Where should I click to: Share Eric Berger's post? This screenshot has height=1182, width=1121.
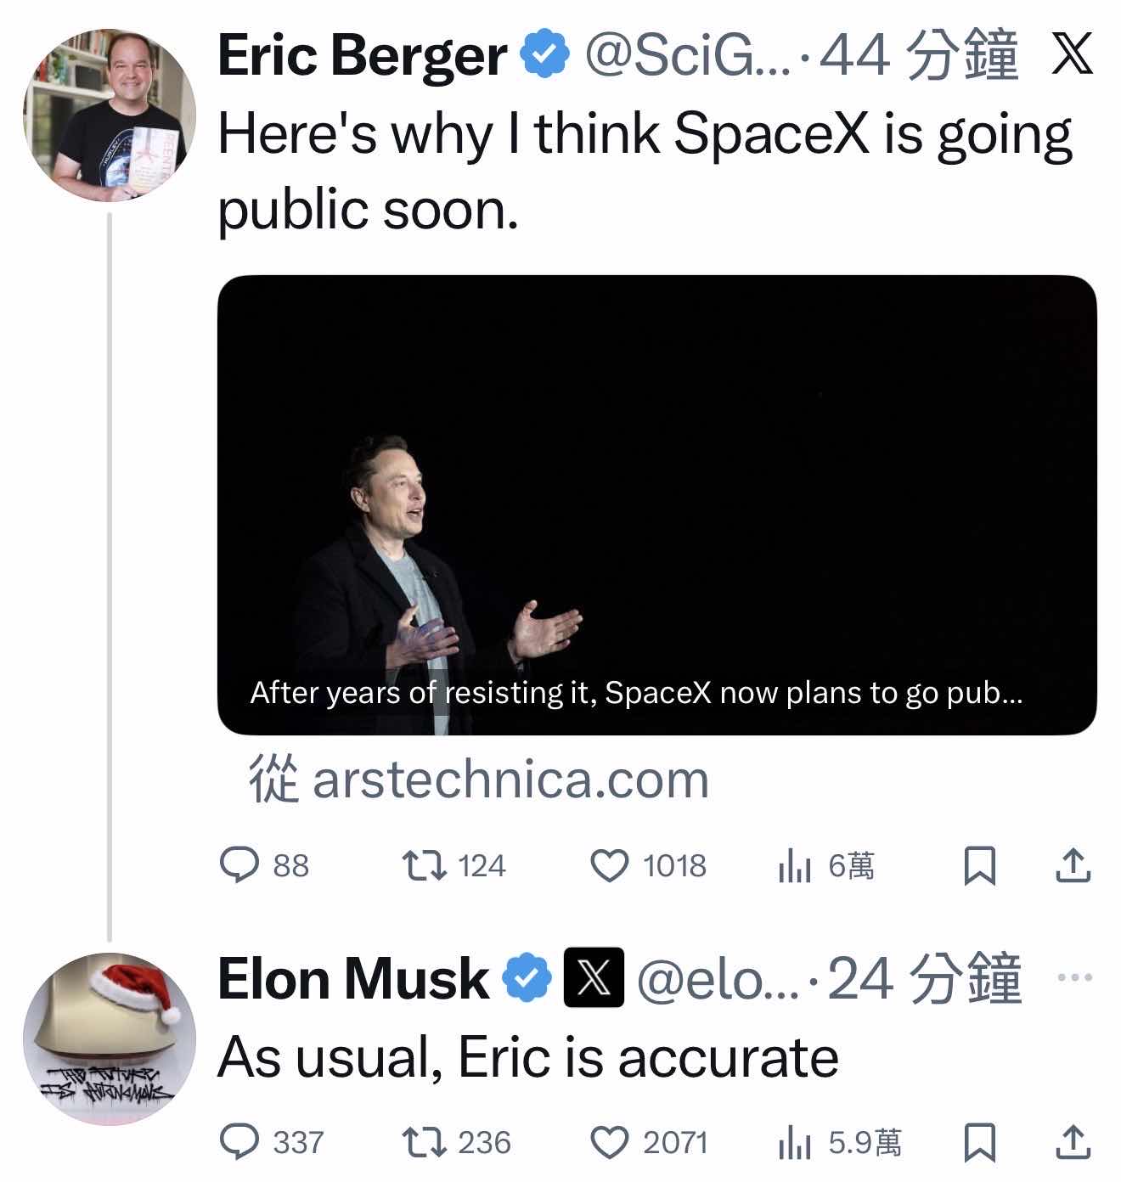[1073, 865]
